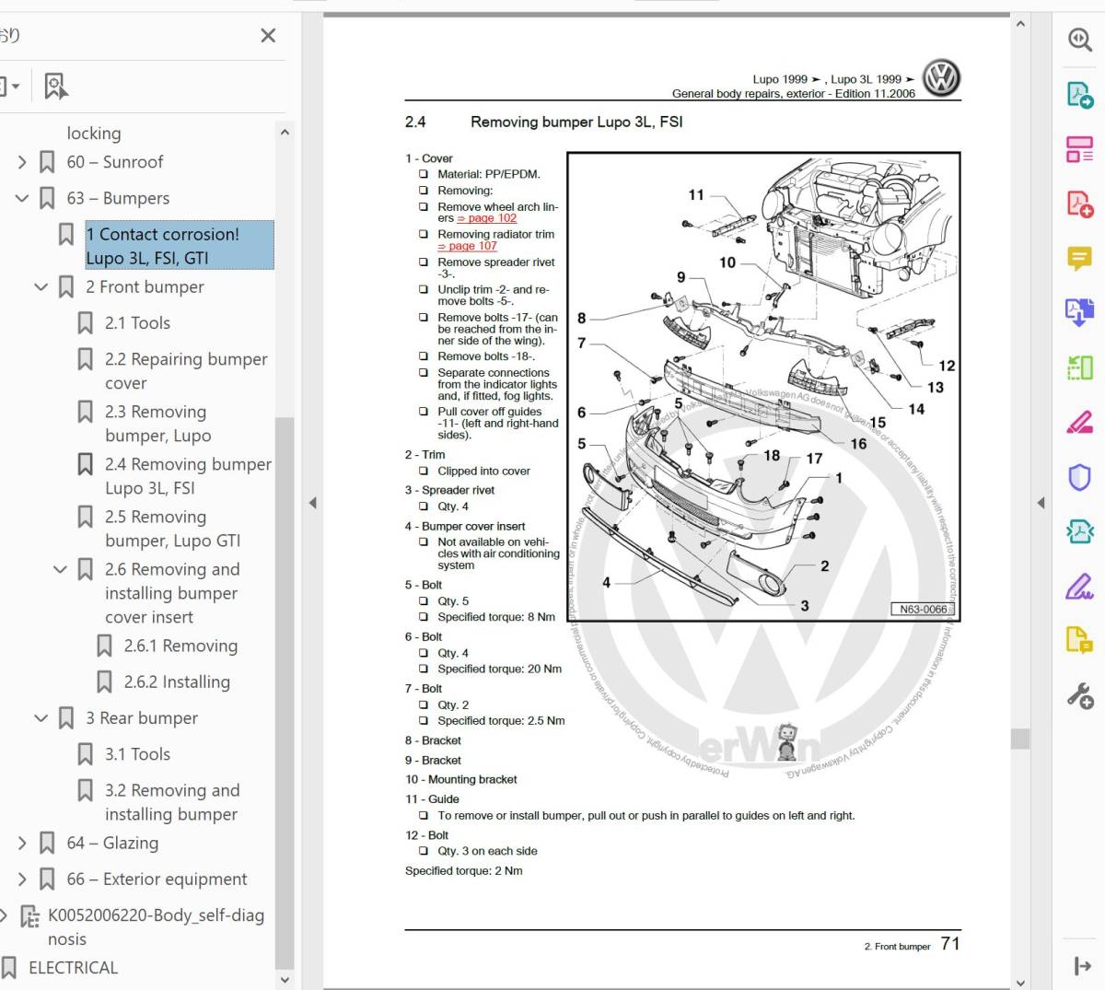
Task: Collapse left navigation pane with arrow handle
Action: pos(312,503)
